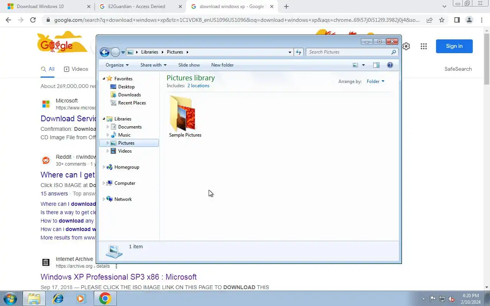
Task: Expand the Documents library node
Action: tap(108, 127)
